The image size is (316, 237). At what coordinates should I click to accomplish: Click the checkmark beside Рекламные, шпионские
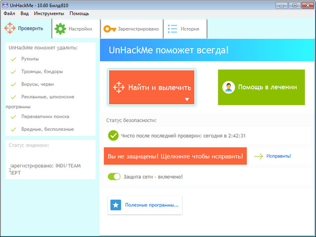tap(13, 97)
